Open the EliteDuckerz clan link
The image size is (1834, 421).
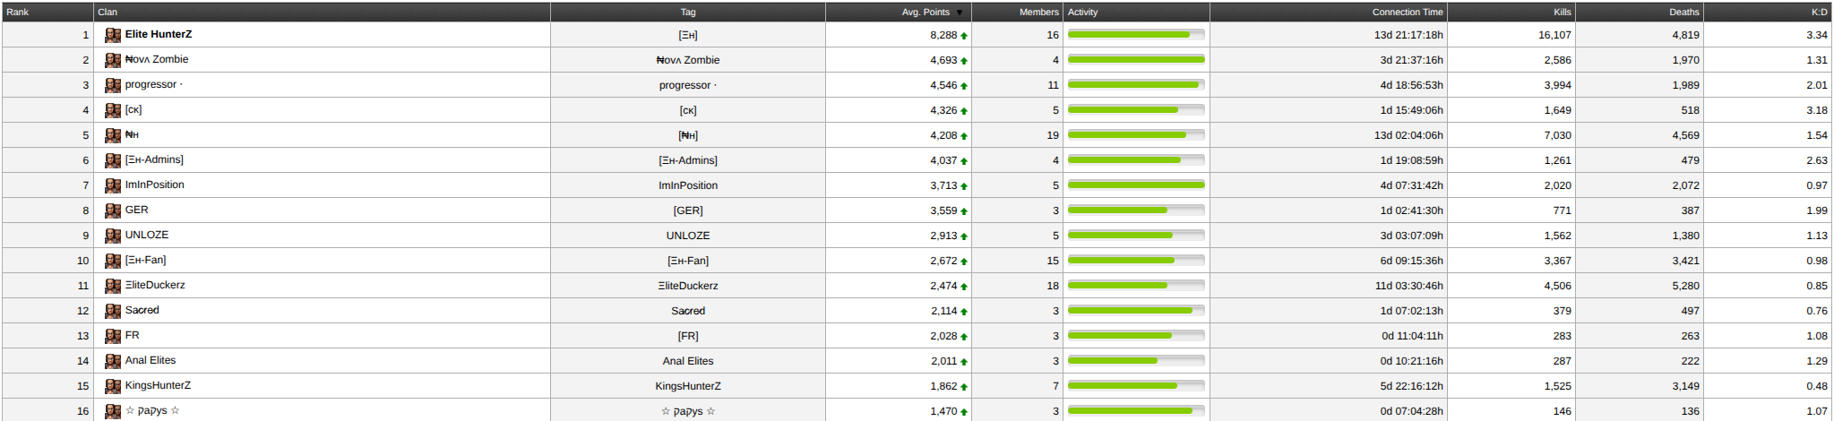pyautogui.click(x=155, y=285)
